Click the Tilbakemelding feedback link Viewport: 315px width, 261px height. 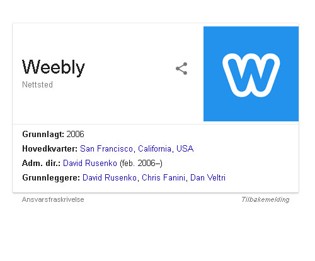[x=265, y=199]
